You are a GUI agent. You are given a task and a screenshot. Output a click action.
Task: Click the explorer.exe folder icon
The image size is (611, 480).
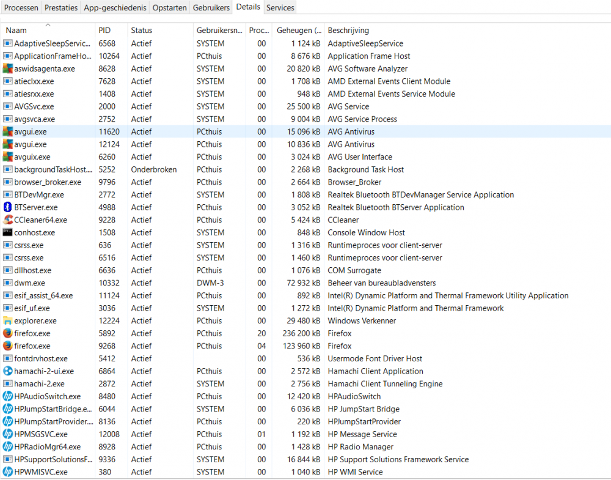click(8, 321)
